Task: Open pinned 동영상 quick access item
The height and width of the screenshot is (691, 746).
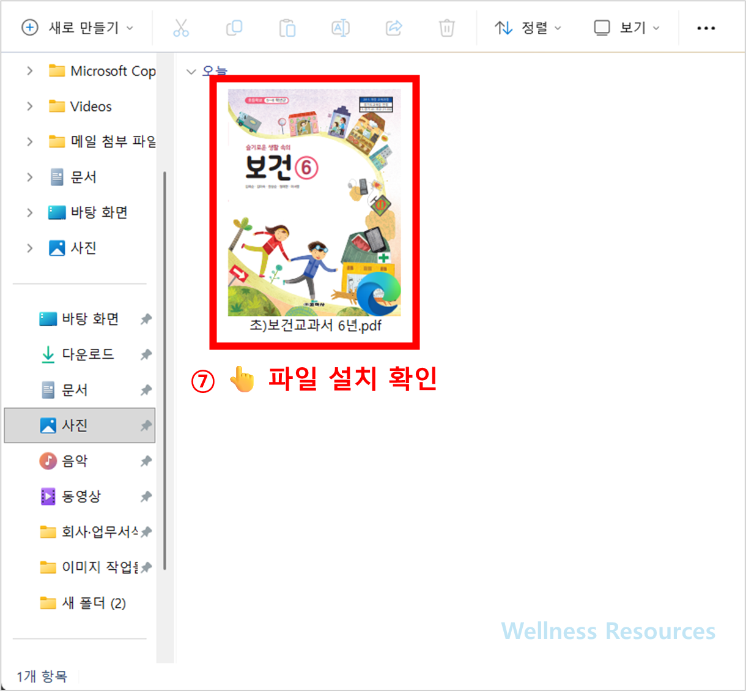Action: point(70,496)
